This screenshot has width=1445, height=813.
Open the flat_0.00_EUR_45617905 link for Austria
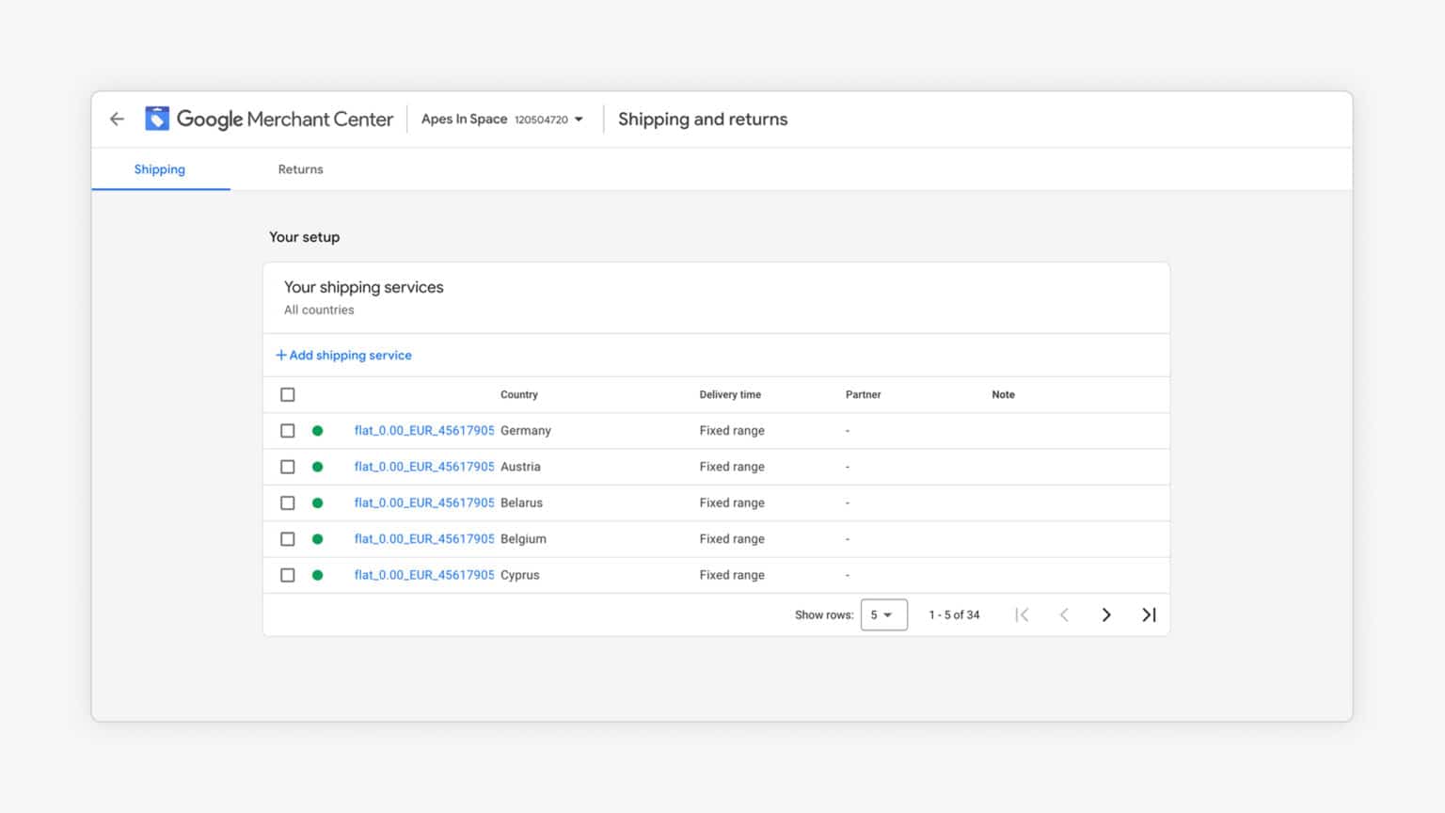click(x=423, y=466)
